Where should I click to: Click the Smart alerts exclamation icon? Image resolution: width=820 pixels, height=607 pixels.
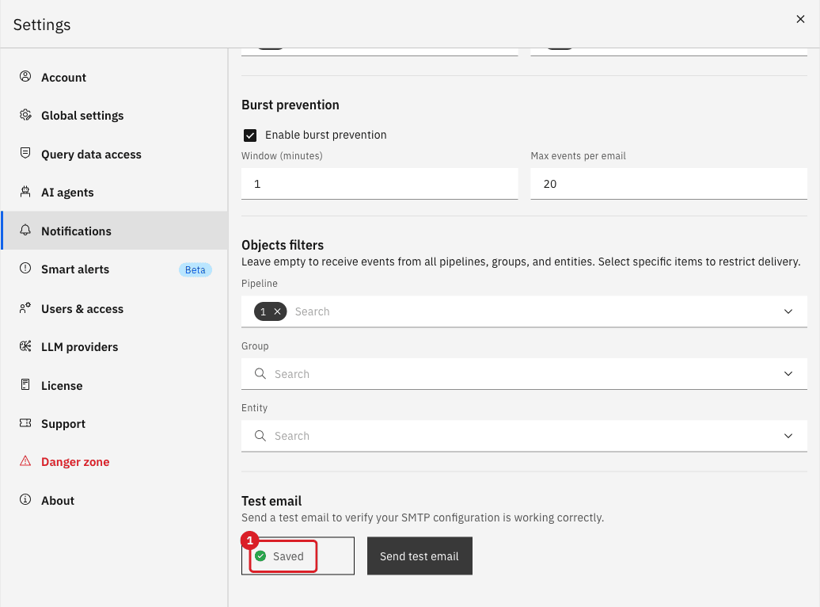point(25,268)
